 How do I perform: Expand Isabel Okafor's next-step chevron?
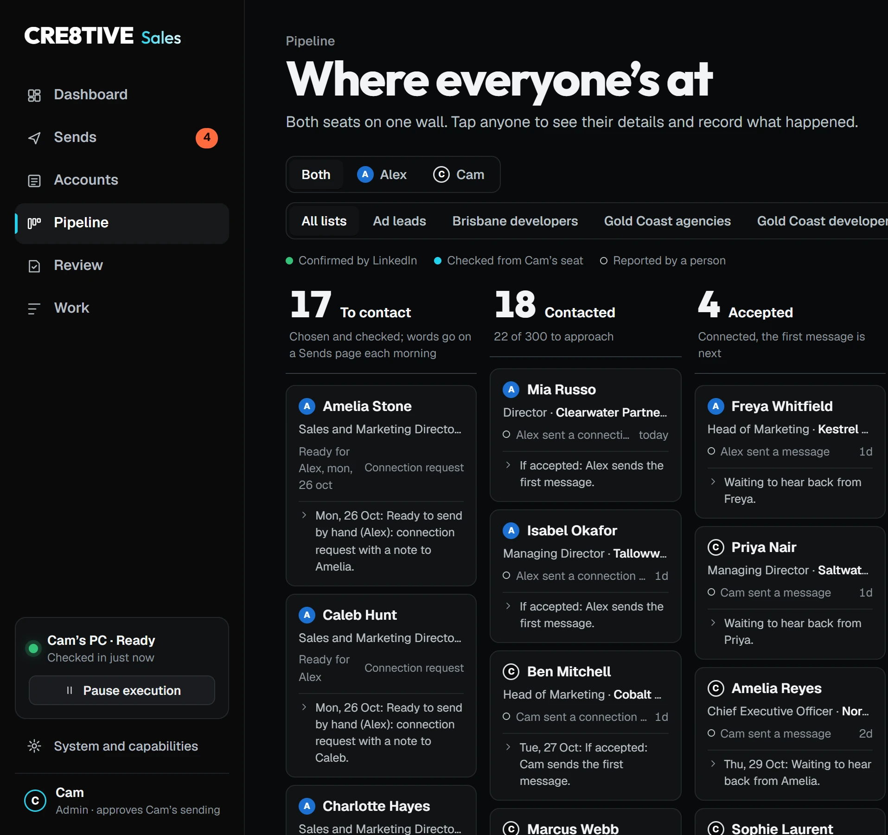(x=508, y=606)
